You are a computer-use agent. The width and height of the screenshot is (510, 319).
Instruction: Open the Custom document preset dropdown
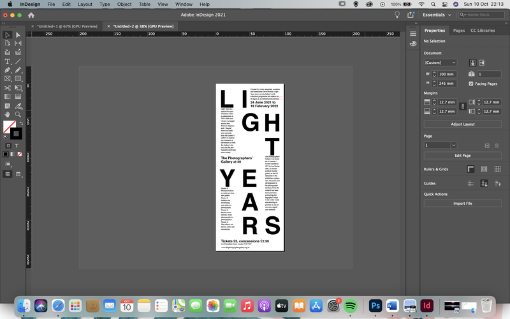[x=441, y=63]
